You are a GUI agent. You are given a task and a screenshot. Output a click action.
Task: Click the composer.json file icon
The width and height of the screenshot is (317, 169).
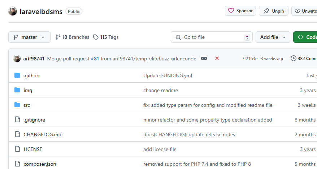tap(18, 164)
